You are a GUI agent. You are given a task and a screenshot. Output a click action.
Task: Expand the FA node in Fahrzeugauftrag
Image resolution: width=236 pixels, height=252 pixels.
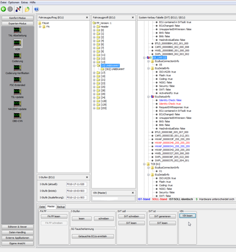click(40, 27)
